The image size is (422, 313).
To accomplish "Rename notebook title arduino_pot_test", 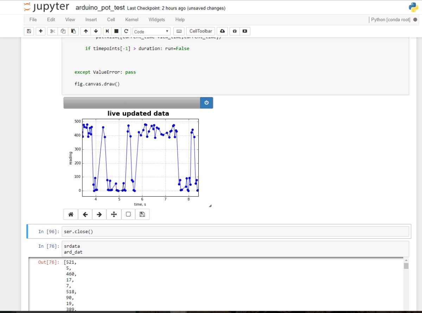I will coord(100,8).
